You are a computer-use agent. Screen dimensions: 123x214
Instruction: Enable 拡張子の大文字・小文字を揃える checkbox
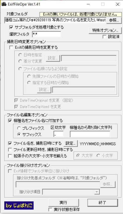(10, 156)
